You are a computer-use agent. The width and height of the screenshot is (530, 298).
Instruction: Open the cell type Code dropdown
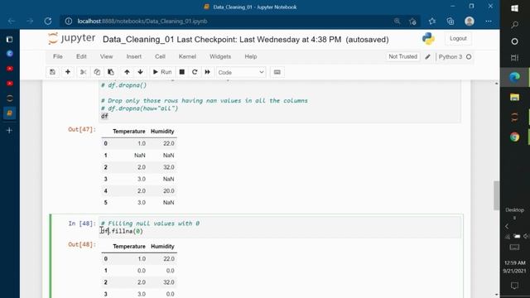coord(241,72)
